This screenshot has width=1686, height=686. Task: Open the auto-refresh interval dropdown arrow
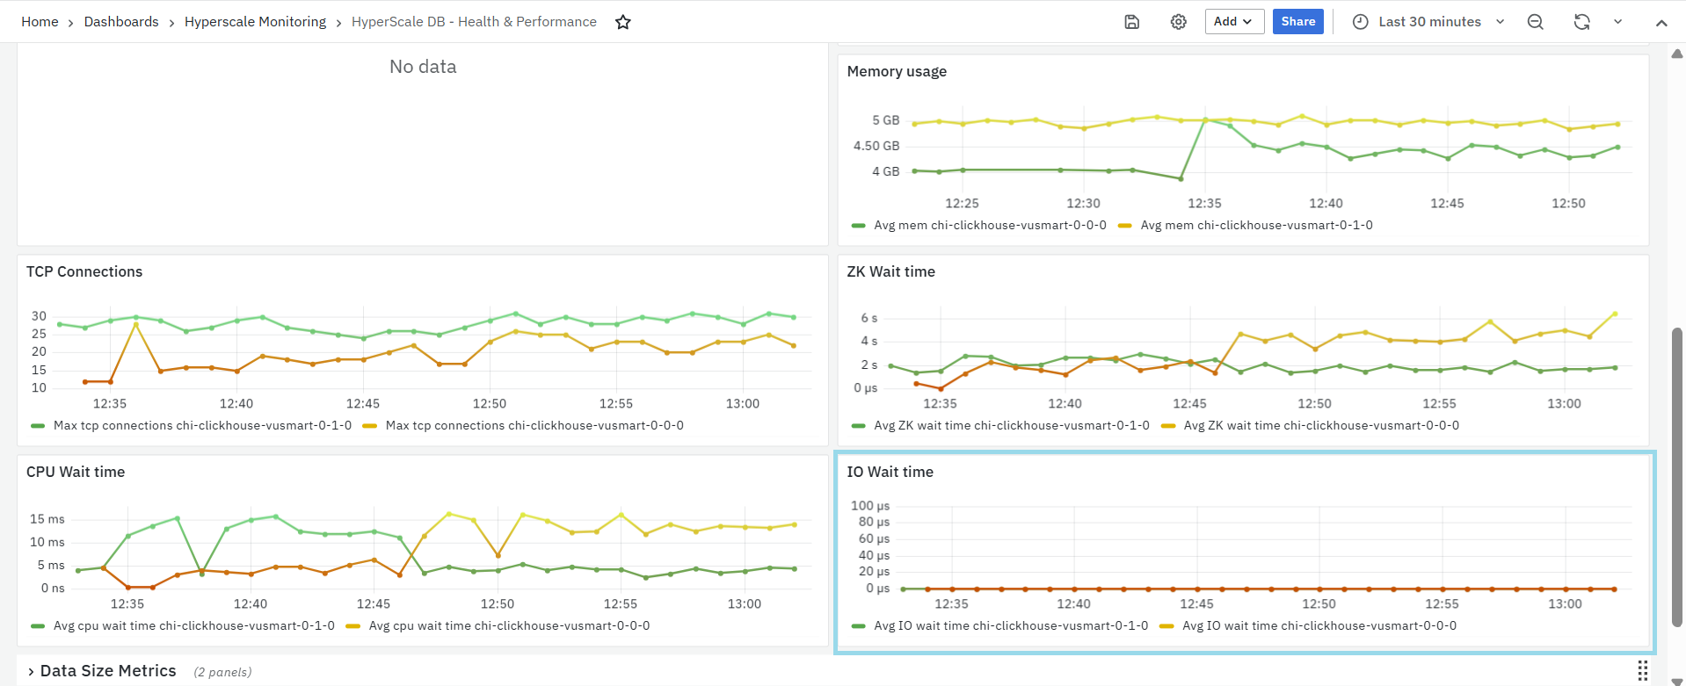coord(1617,22)
